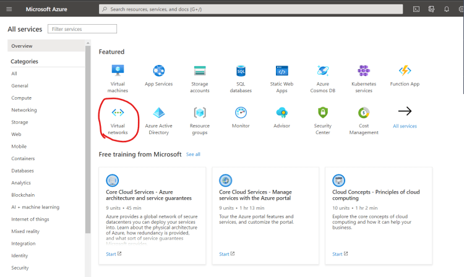
Task: Select the Internet of things category
Action: pos(30,219)
